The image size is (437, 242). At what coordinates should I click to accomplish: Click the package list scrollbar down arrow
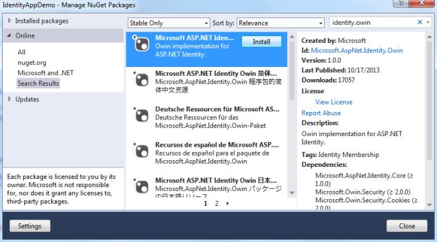[292, 193]
